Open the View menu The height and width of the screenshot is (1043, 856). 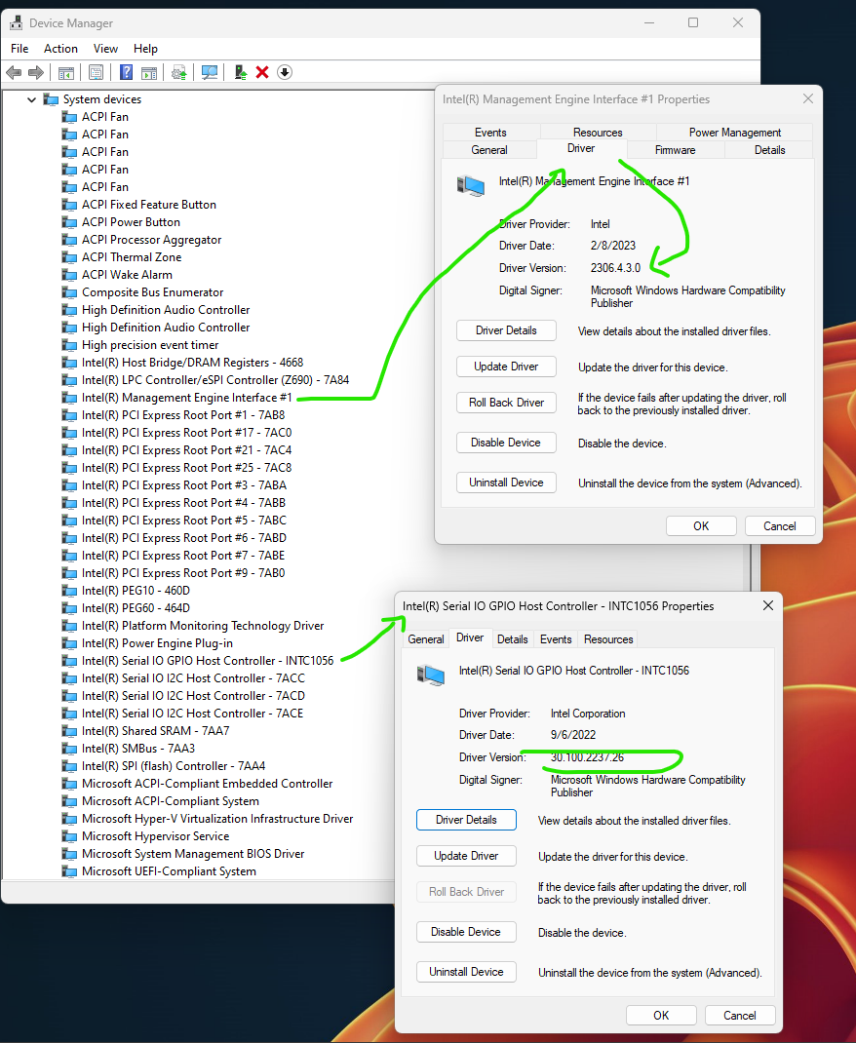point(105,49)
